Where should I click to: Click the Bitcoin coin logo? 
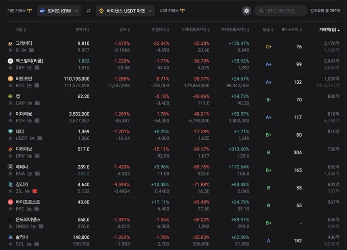click(x=10, y=79)
